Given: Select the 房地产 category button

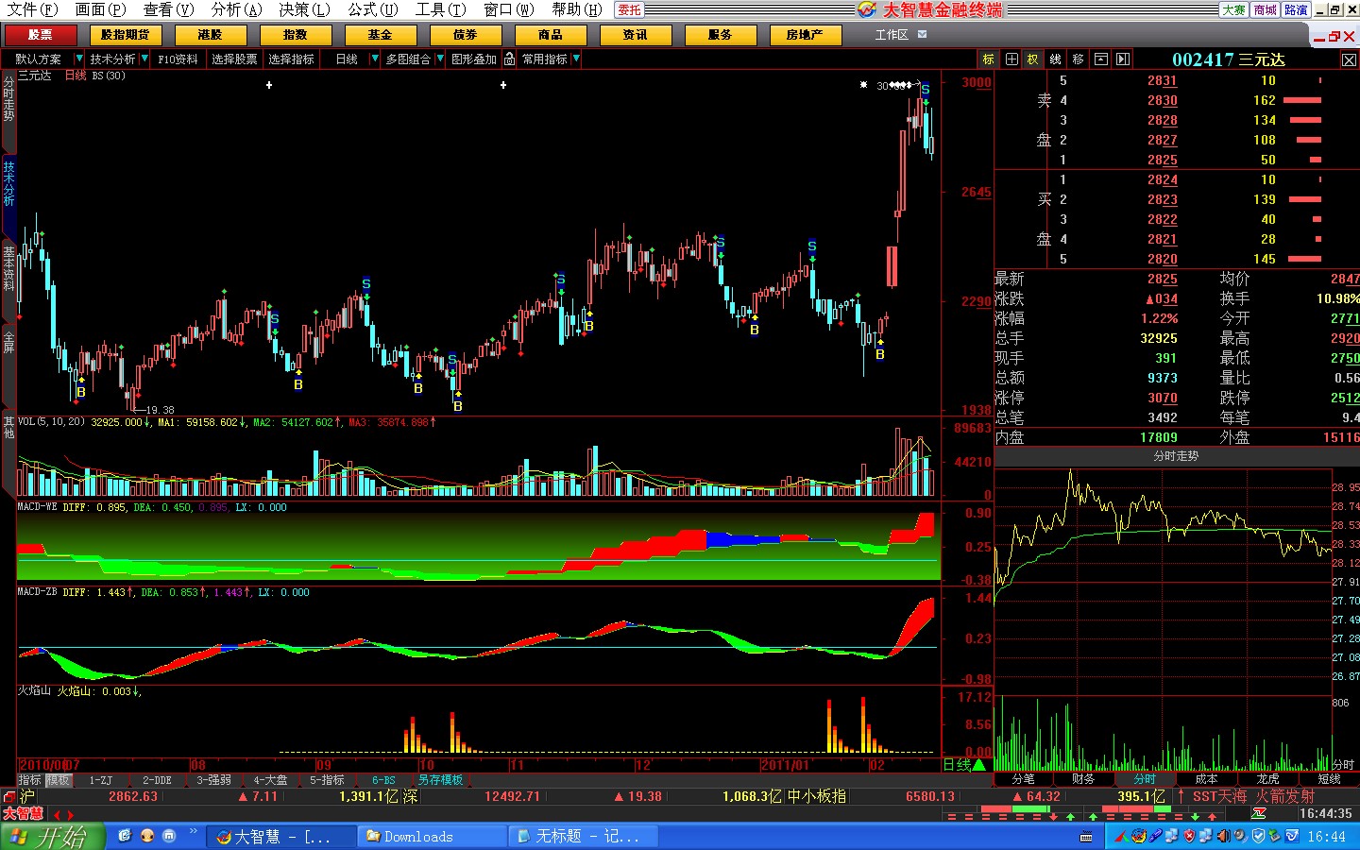Looking at the screenshot, I should [x=805, y=35].
